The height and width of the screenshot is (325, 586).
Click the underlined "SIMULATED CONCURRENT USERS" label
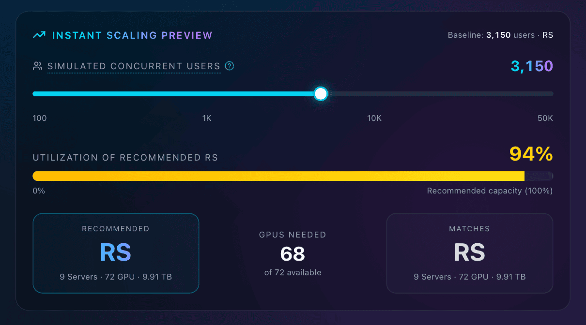coord(134,66)
